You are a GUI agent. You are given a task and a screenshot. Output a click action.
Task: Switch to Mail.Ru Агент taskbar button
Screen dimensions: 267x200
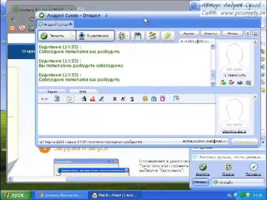point(115,195)
